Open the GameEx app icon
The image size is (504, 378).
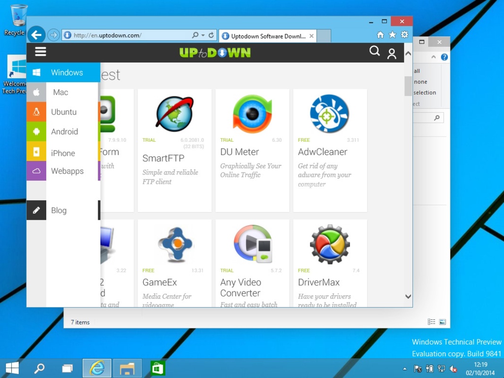point(174,243)
